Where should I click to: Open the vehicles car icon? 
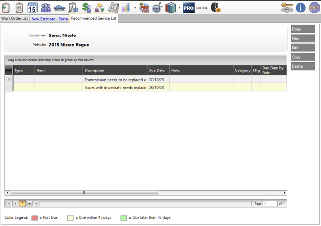(x=59, y=8)
